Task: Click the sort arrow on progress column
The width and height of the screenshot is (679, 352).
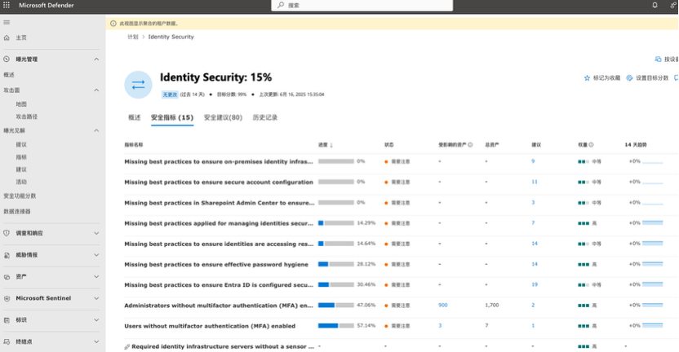Action: click(331, 145)
